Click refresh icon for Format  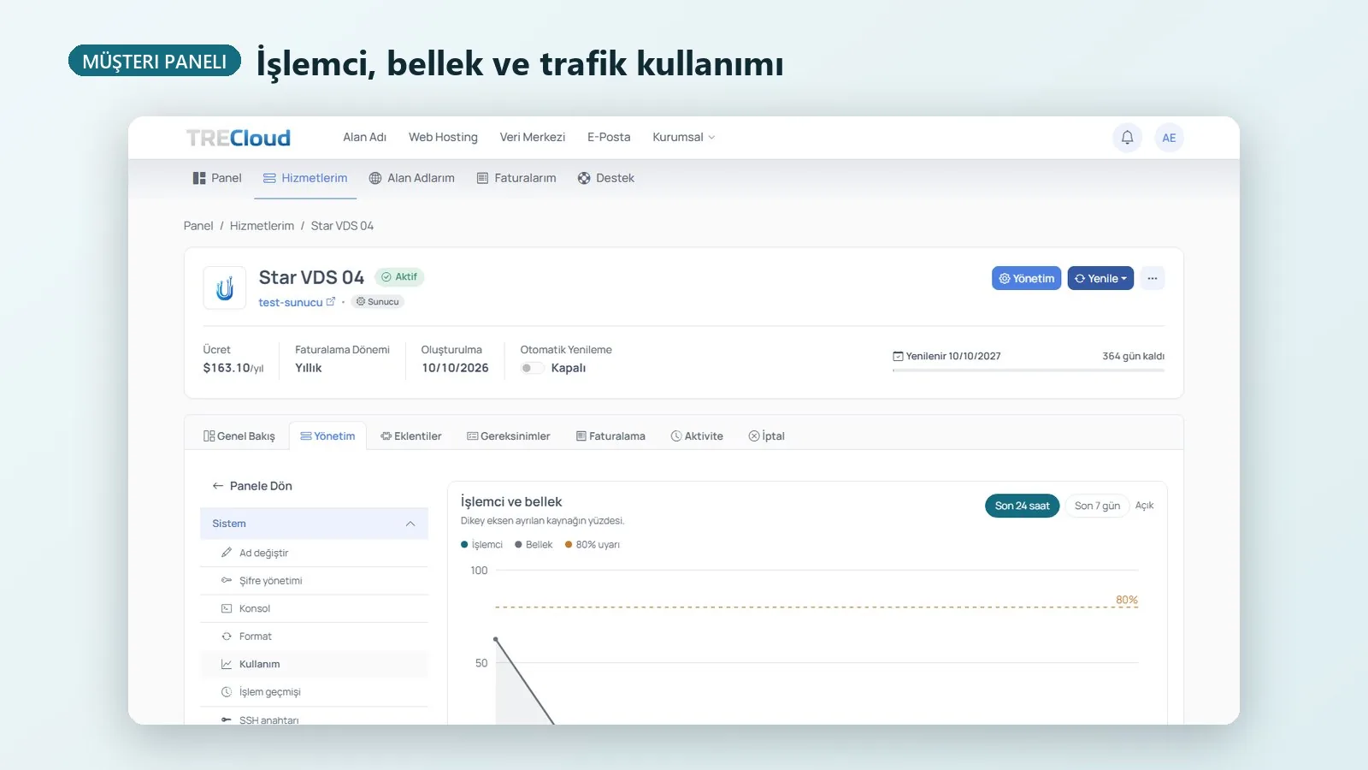[227, 637]
